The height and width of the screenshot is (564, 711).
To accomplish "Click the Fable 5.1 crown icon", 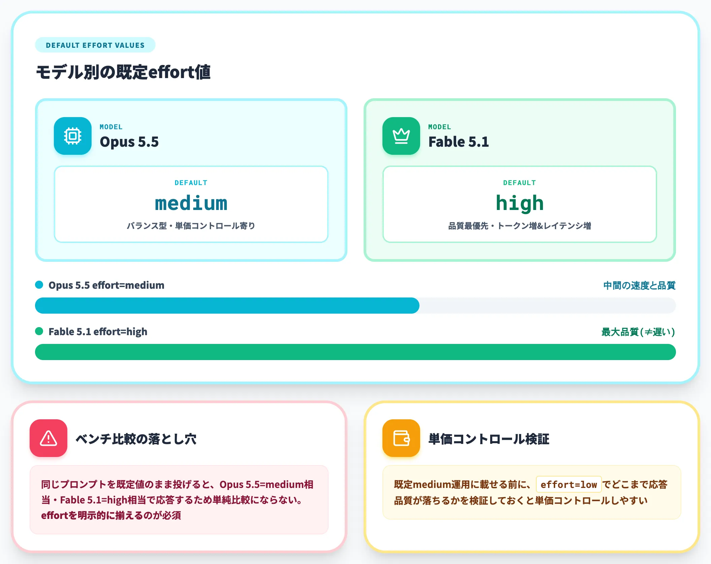I will coord(401,136).
